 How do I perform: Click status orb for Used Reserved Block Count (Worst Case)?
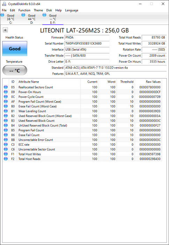pyautogui.click(x=6, y=116)
